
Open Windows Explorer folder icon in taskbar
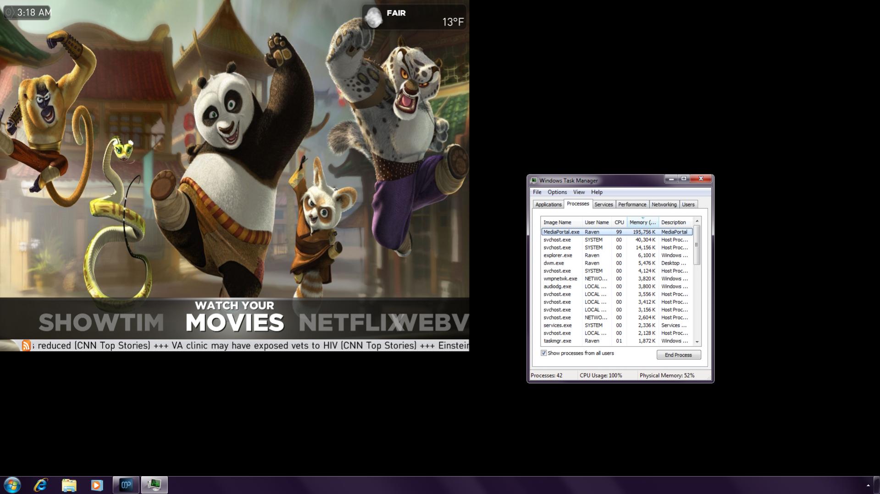(x=69, y=485)
